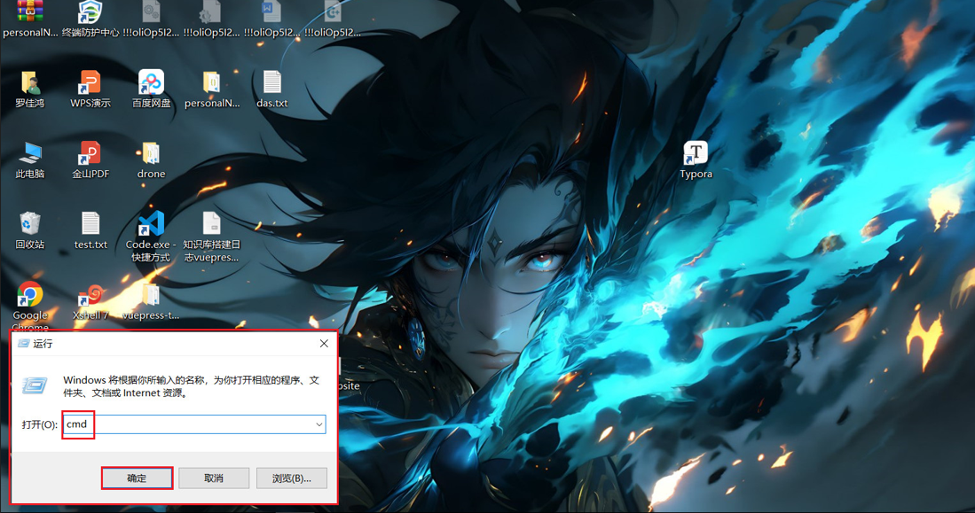Select the 回收站 recycle bin

tap(30, 223)
